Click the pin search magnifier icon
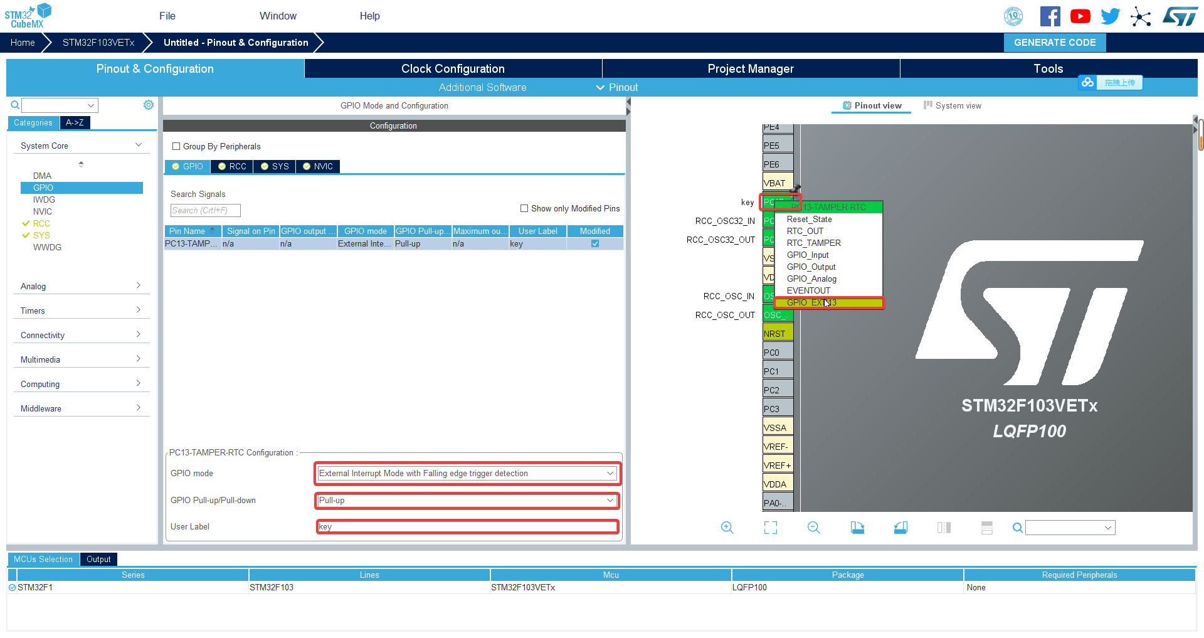The width and height of the screenshot is (1204, 638). coord(1018,528)
